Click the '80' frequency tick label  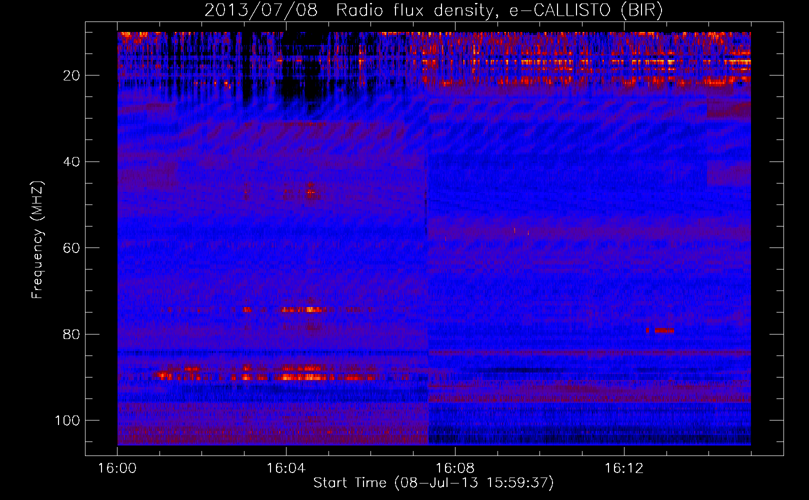pyautogui.click(x=72, y=334)
